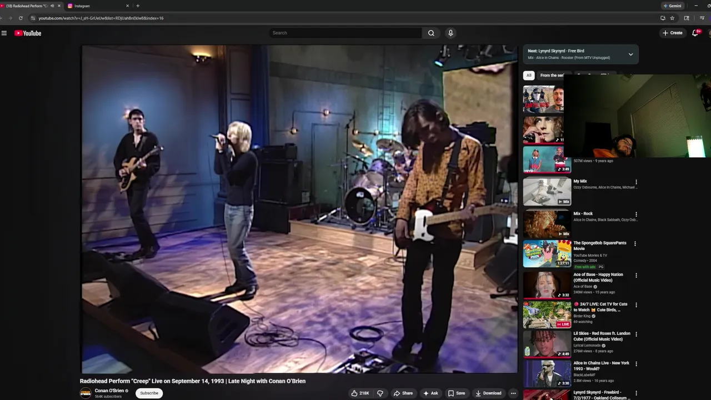Open the Lil Skies Red Roses thumbnail
This screenshot has height=400, width=711.
pos(547,344)
